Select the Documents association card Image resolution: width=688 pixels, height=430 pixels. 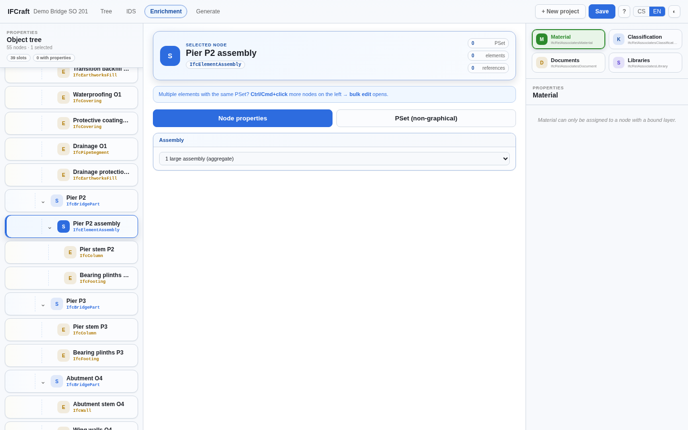click(569, 63)
